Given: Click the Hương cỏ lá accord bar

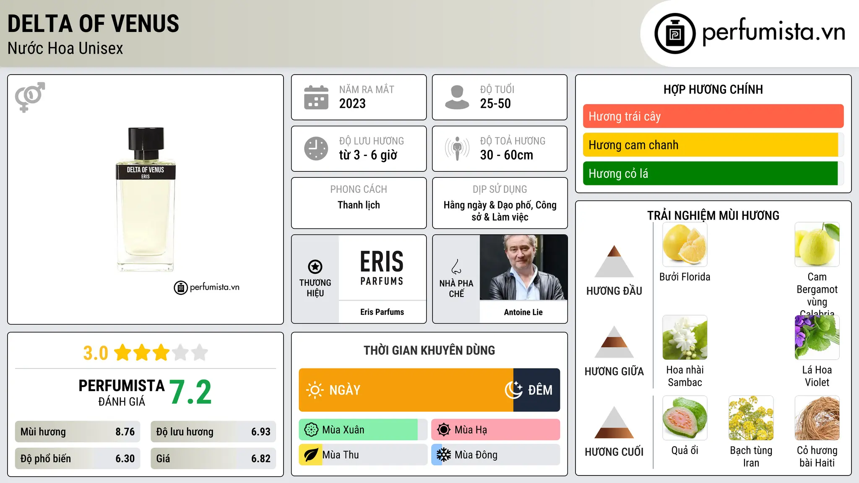Looking at the screenshot, I should 713,173.
